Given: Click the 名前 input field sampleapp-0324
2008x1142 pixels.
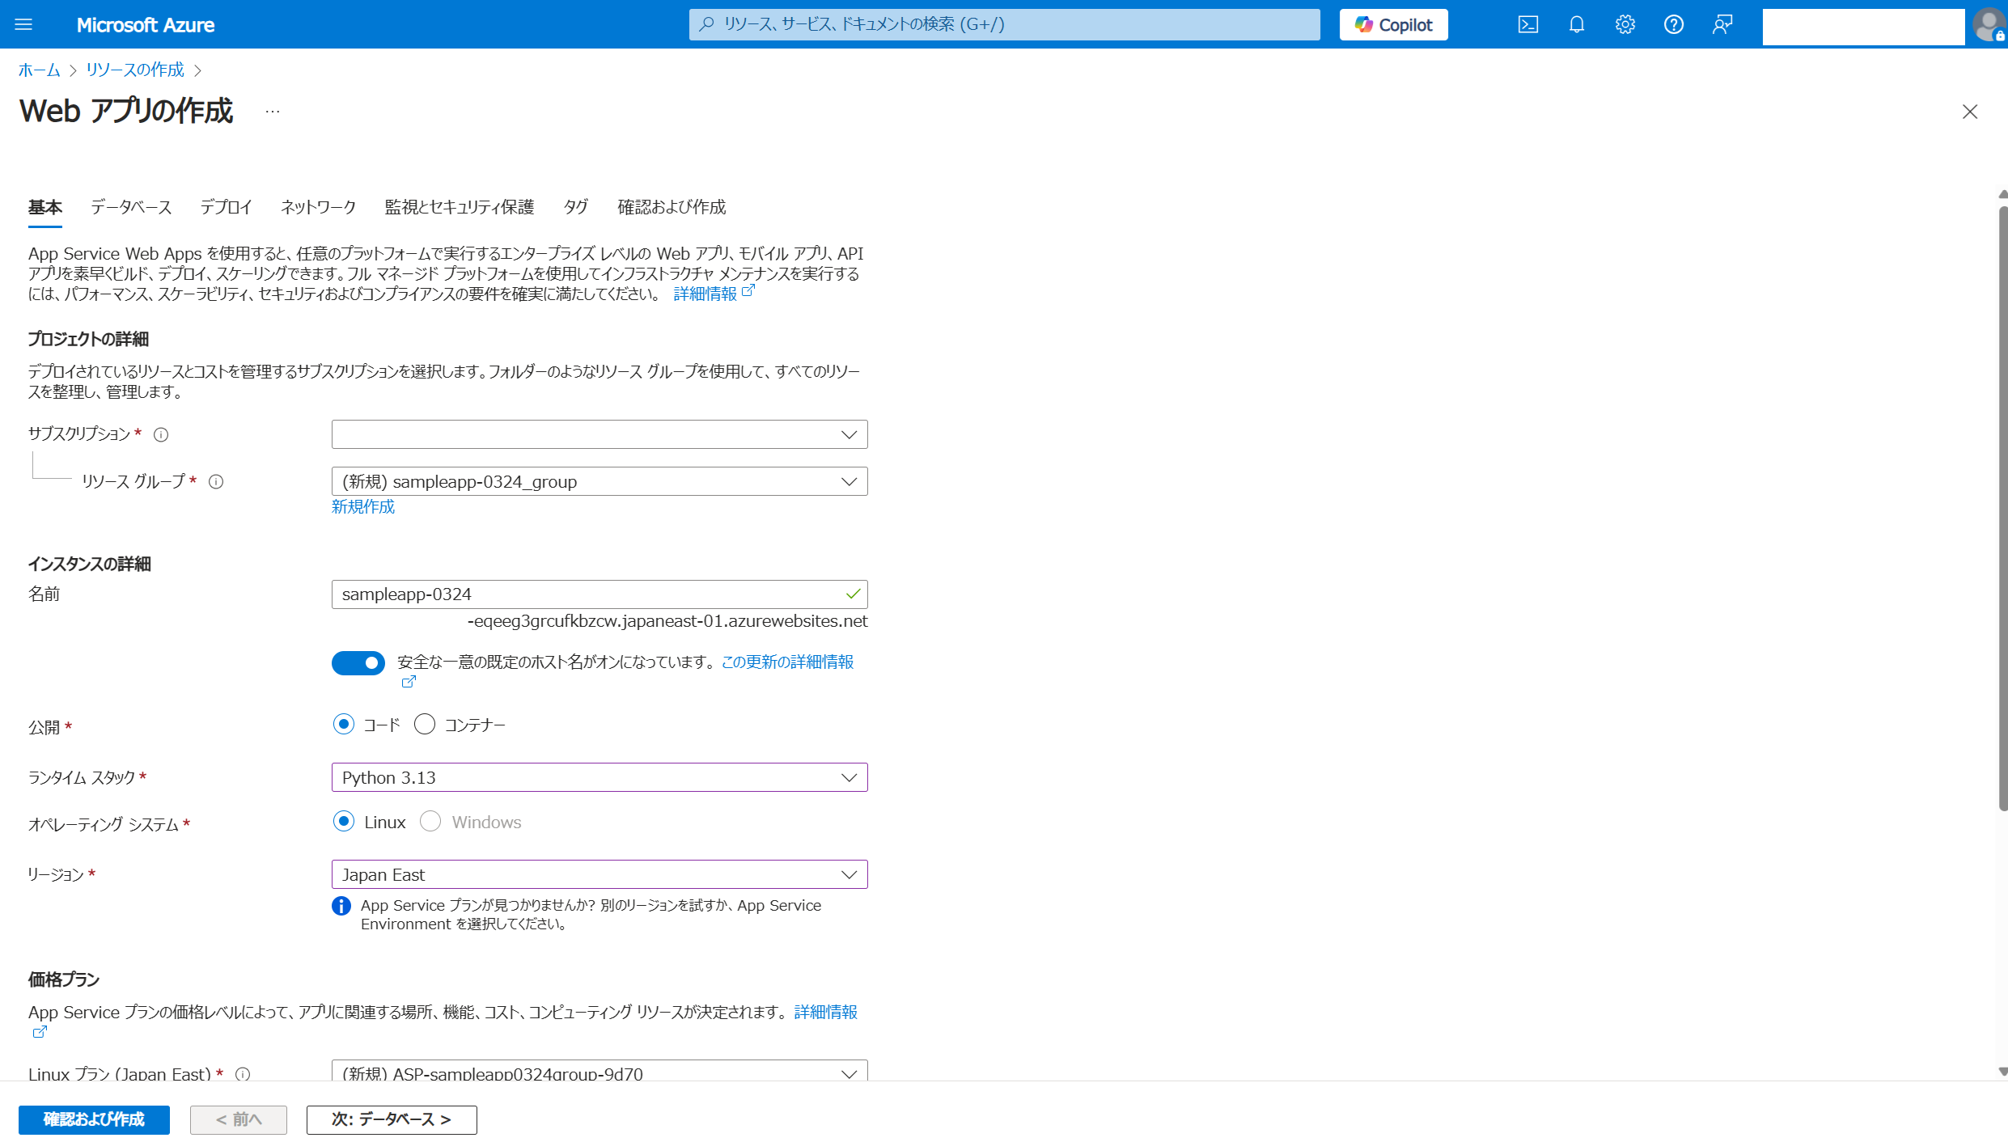Looking at the screenshot, I should tap(599, 594).
